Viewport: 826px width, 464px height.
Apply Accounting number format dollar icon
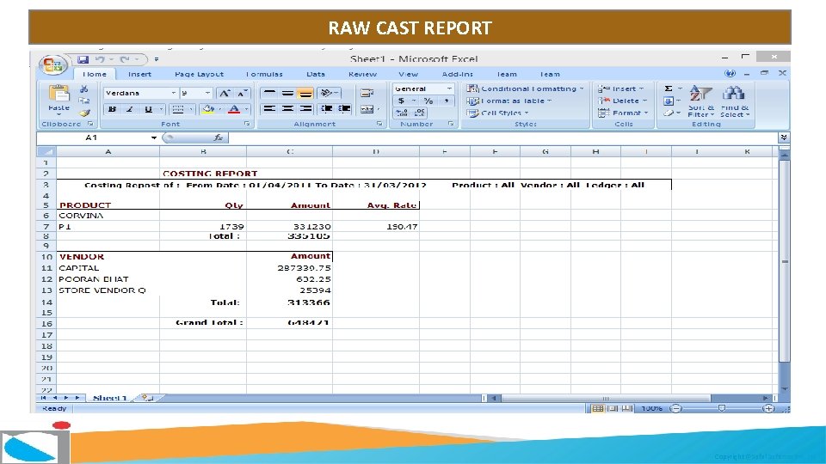point(402,101)
